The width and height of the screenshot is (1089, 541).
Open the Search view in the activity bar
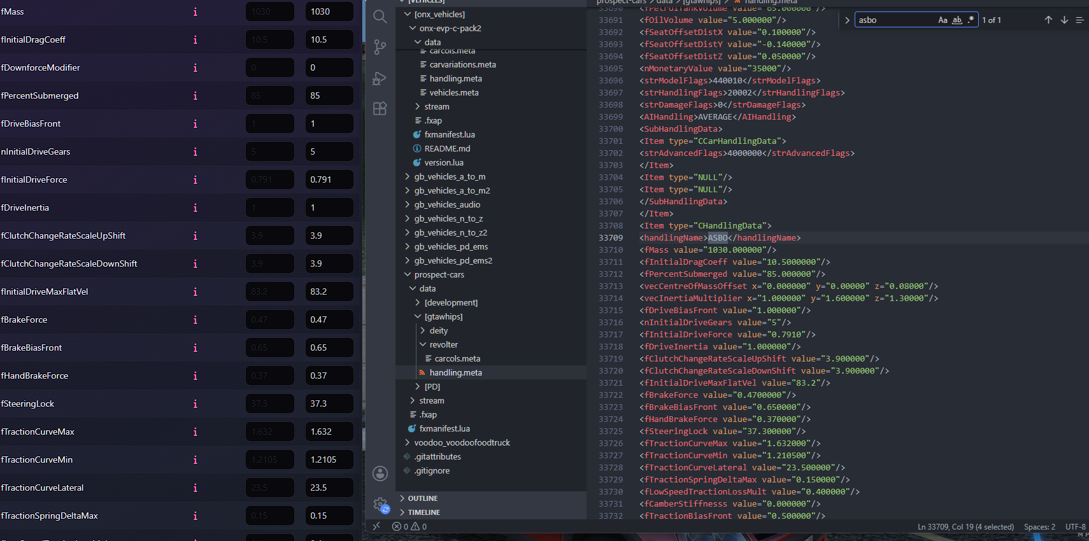point(380,17)
